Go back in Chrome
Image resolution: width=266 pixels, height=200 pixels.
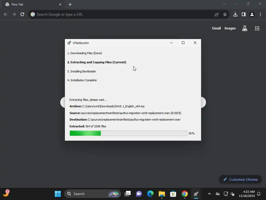6,15
